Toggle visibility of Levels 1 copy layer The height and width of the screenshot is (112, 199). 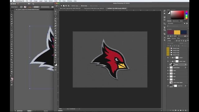tap(168, 61)
